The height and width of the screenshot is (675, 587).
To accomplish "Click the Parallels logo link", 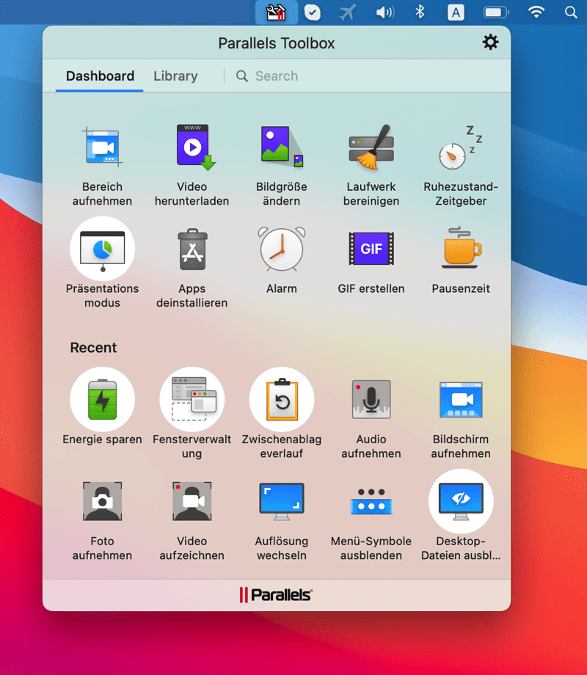I will pos(276,595).
